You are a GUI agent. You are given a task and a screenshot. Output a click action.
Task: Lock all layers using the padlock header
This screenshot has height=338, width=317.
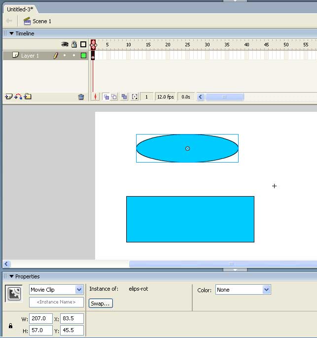tap(74, 44)
